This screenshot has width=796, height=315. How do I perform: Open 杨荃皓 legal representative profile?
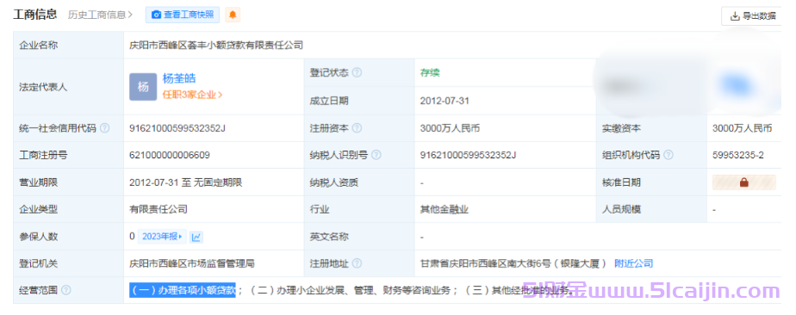point(179,78)
